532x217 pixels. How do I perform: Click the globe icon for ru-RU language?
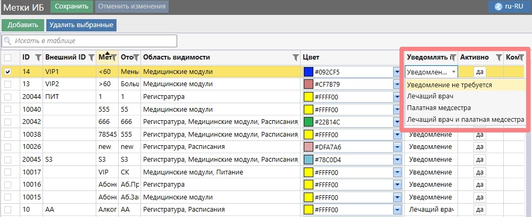pyautogui.click(x=498, y=7)
